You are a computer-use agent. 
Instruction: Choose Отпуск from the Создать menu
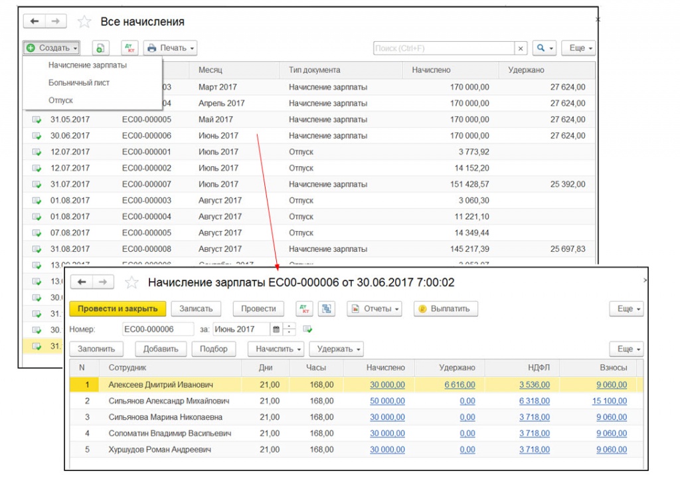point(60,100)
